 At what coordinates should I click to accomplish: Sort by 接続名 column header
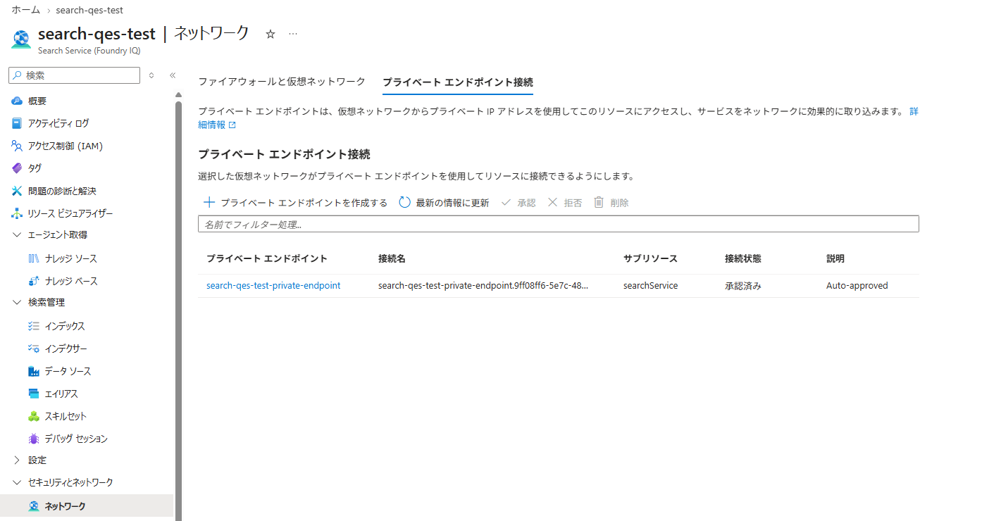392,258
